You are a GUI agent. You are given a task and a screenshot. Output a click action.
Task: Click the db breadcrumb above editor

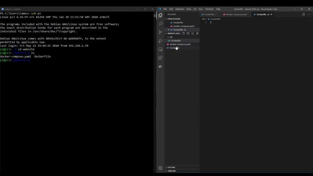click(x=203, y=19)
